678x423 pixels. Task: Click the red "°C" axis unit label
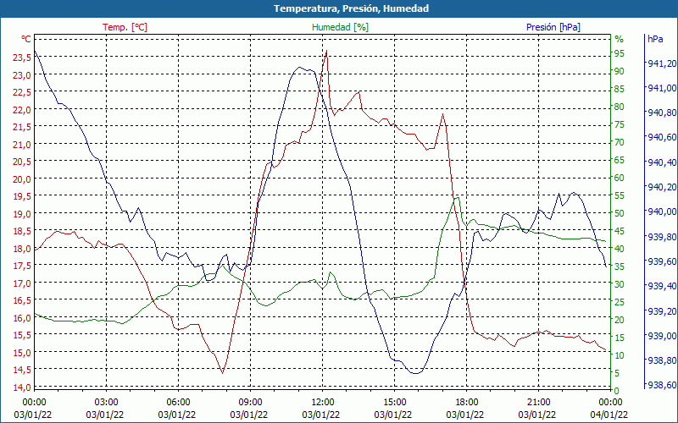26,39
